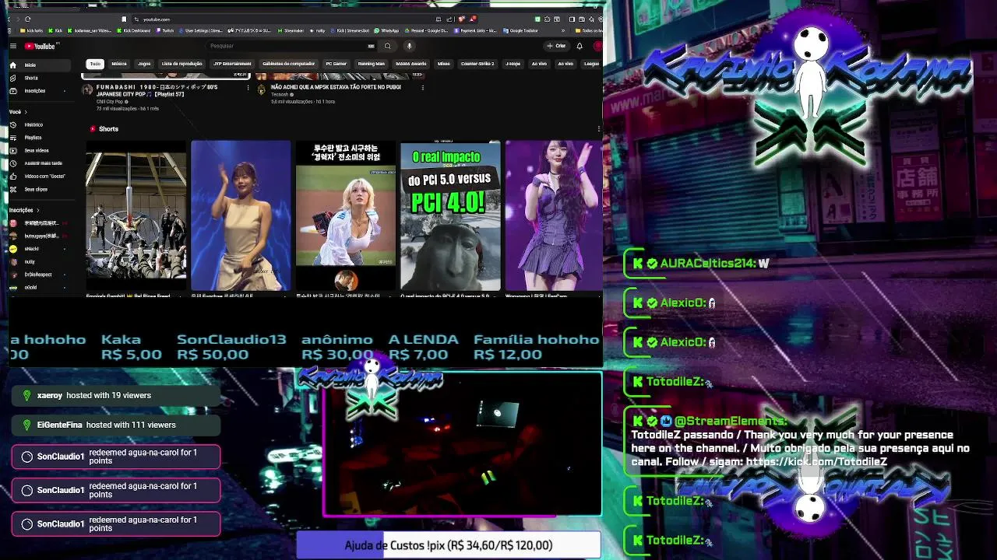Open the Kick Dashboard bookmark
Viewport: 997px width, 560px height.
[133, 30]
